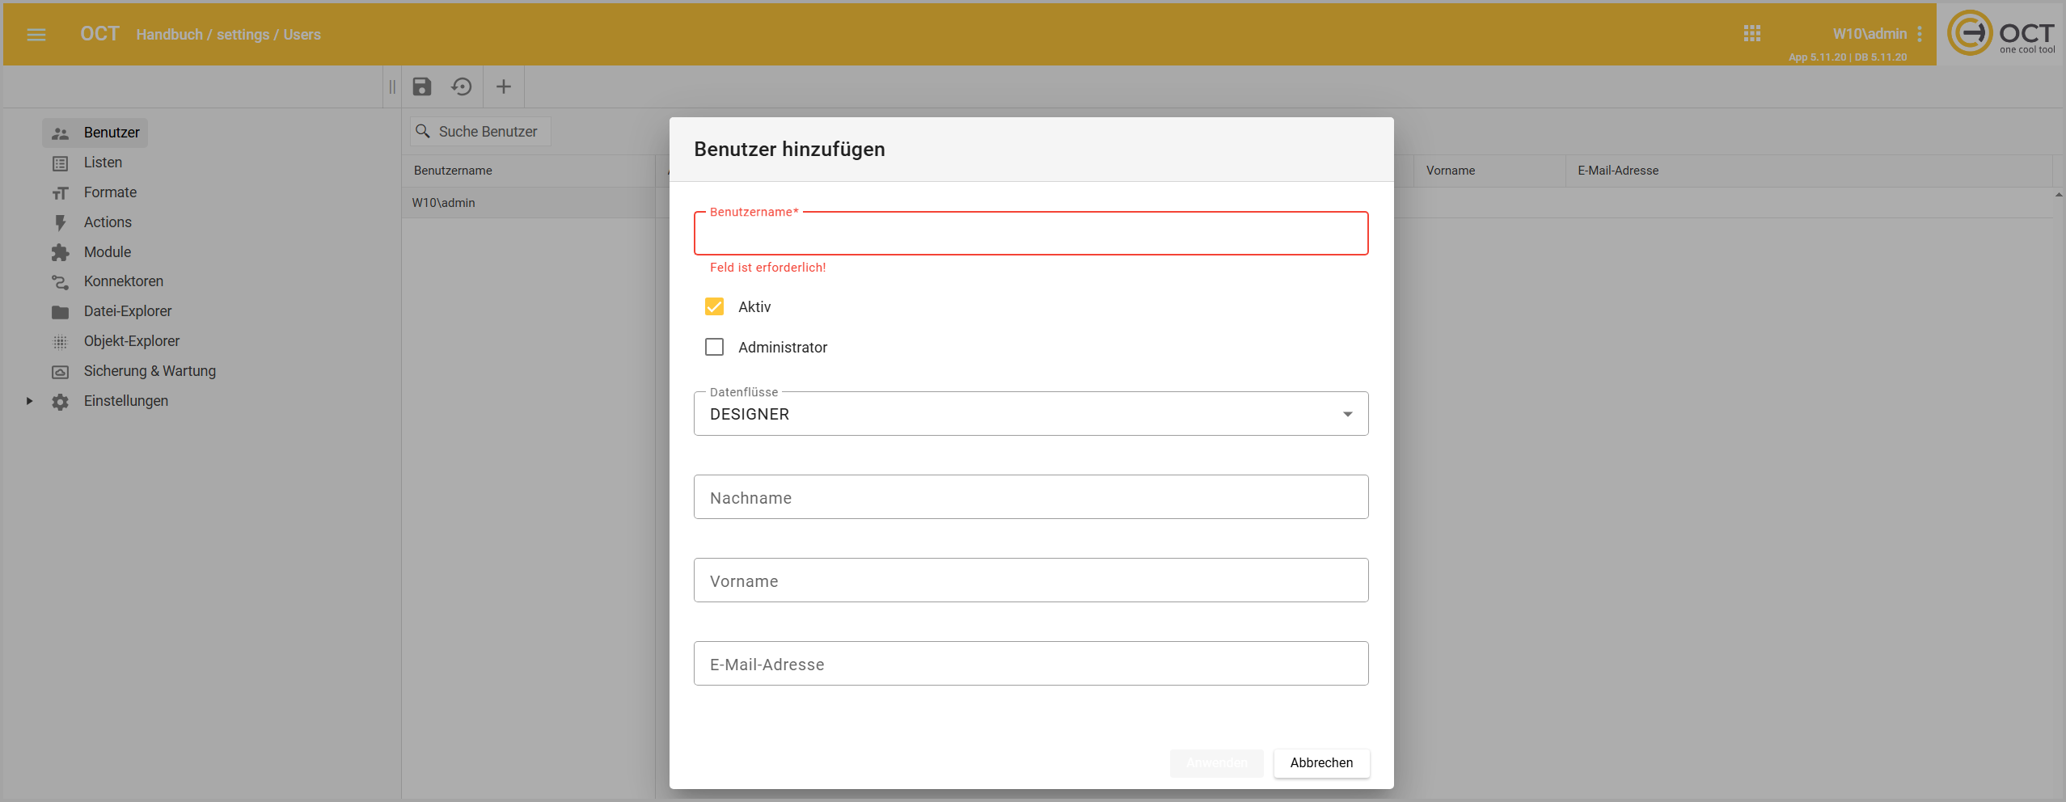The height and width of the screenshot is (802, 2066).
Task: Open the three-dot user menu
Action: point(1919,34)
